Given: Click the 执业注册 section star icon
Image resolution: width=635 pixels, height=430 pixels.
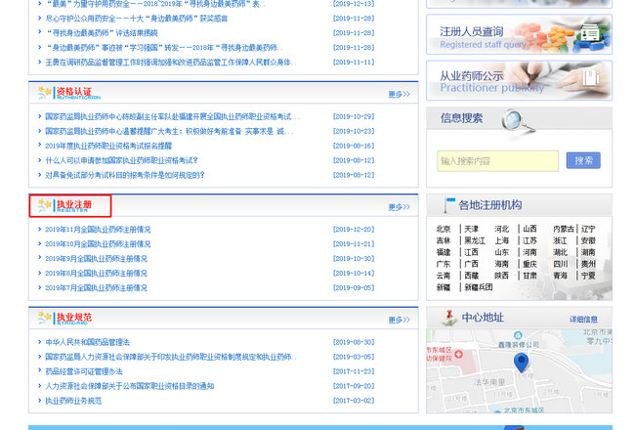Looking at the screenshot, I should [44, 205].
